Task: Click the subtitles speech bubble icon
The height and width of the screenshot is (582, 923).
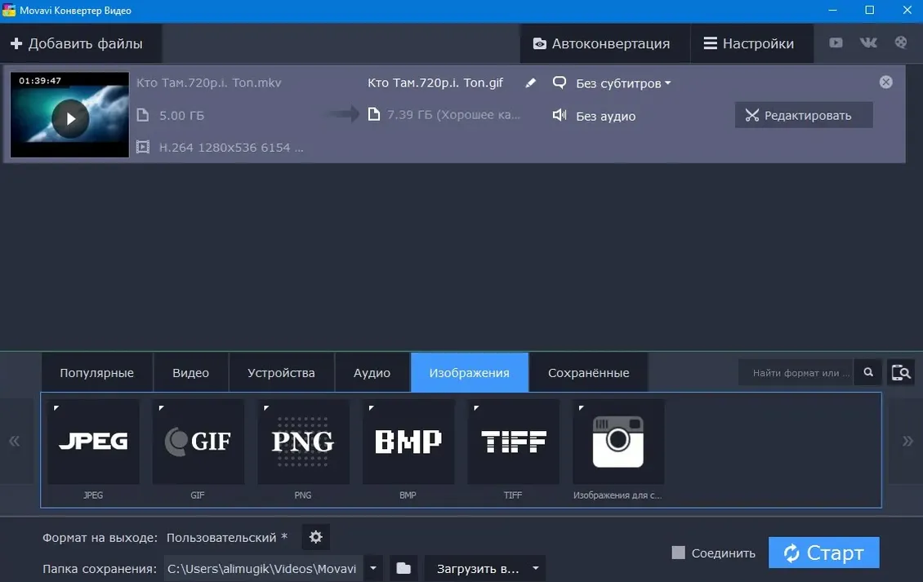Action: (560, 82)
